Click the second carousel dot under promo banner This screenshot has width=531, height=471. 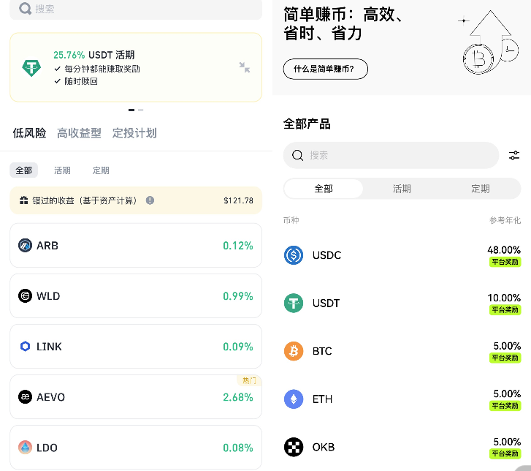click(x=140, y=110)
